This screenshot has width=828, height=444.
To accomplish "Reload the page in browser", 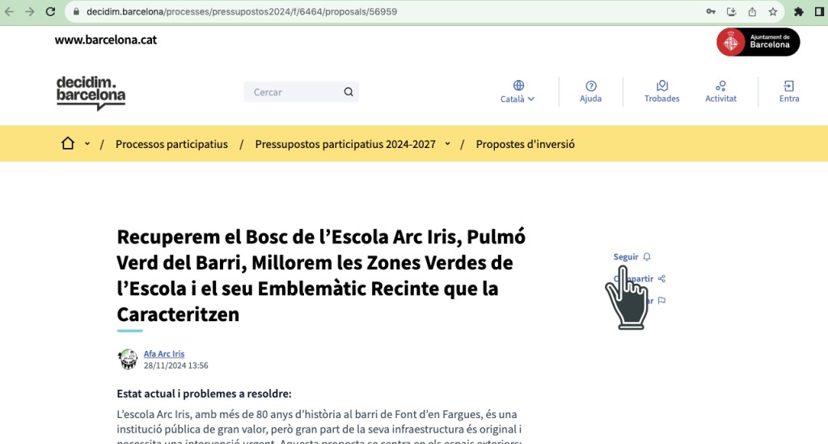I will tap(51, 12).
